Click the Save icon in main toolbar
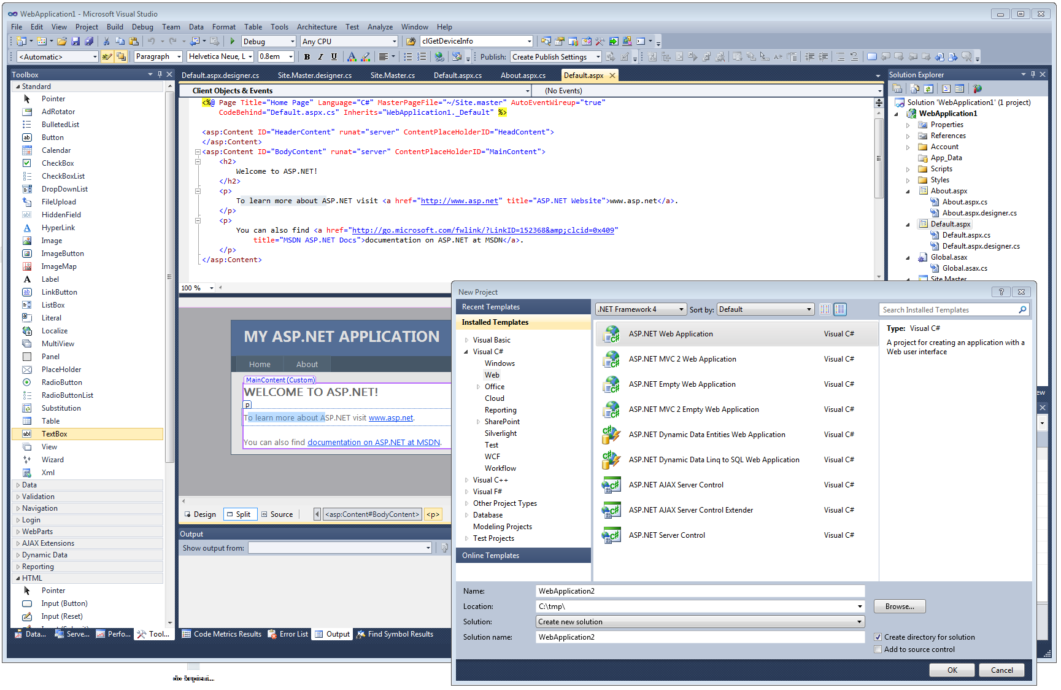 (75, 41)
